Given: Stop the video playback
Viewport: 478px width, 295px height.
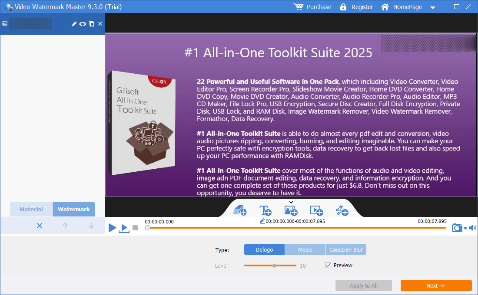Looking at the screenshot, I should pyautogui.click(x=135, y=228).
